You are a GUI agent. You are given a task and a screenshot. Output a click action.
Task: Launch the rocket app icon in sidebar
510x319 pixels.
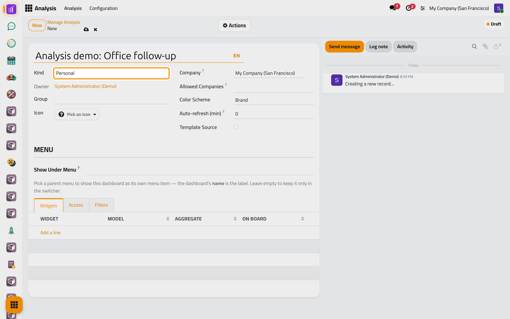[11, 230]
